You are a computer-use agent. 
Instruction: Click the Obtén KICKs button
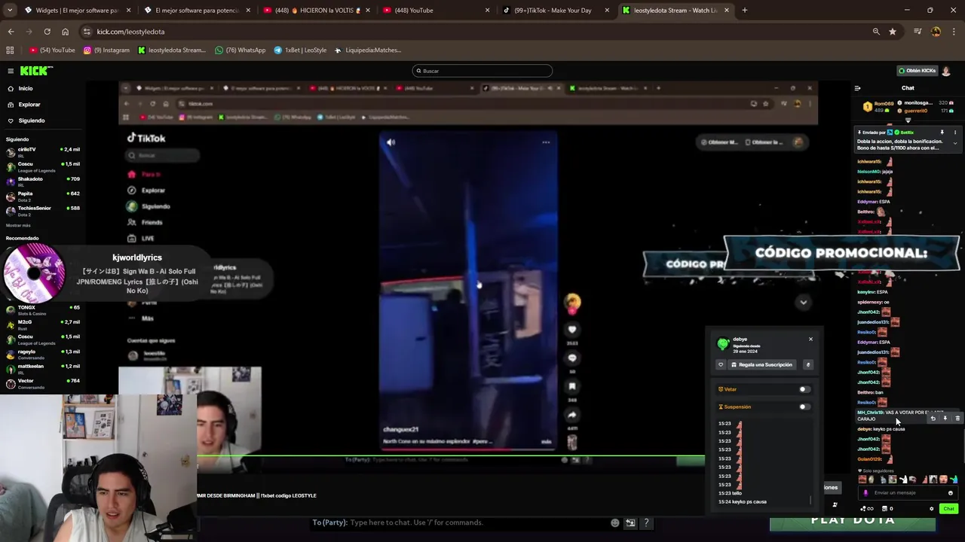(917, 71)
